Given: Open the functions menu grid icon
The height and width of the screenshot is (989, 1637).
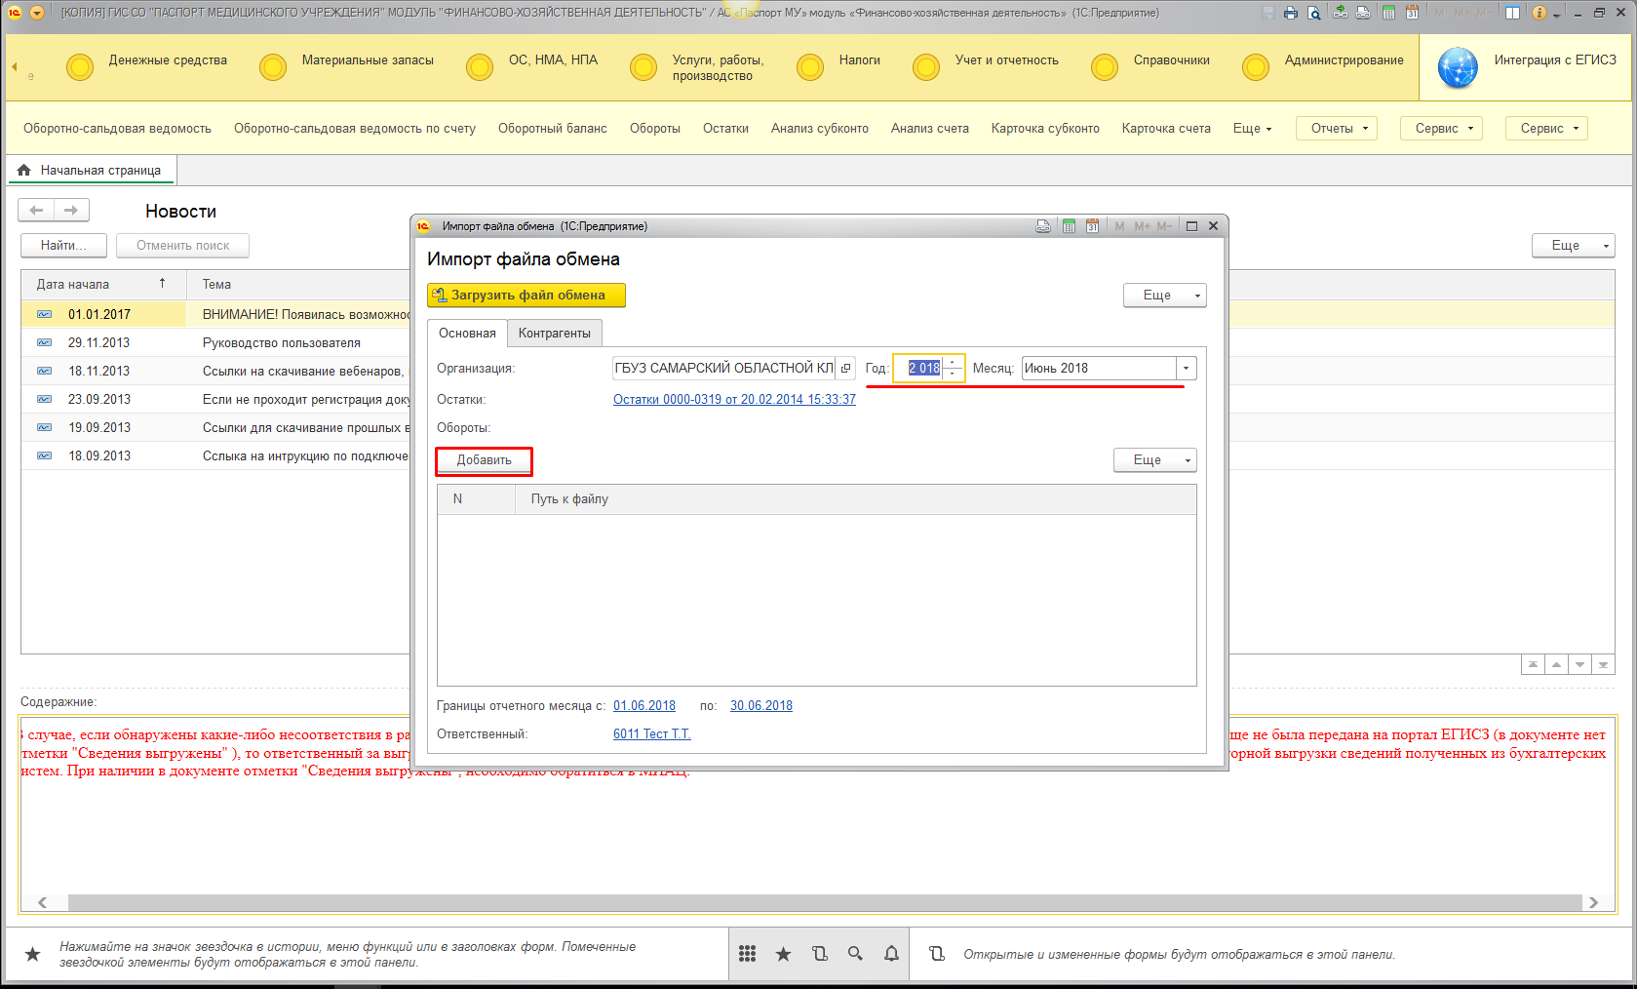Looking at the screenshot, I should click(748, 954).
